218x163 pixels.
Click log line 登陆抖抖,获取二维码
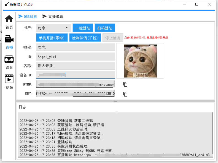56,121
